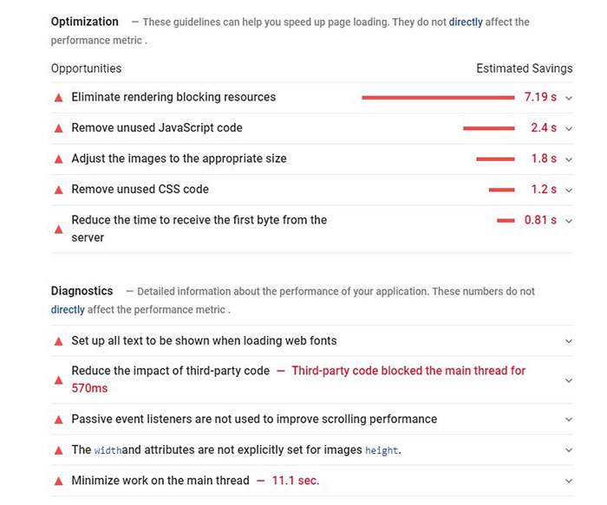Click warning triangle next to unused JavaScript code
This screenshot has height=505, width=607.
coord(59,128)
